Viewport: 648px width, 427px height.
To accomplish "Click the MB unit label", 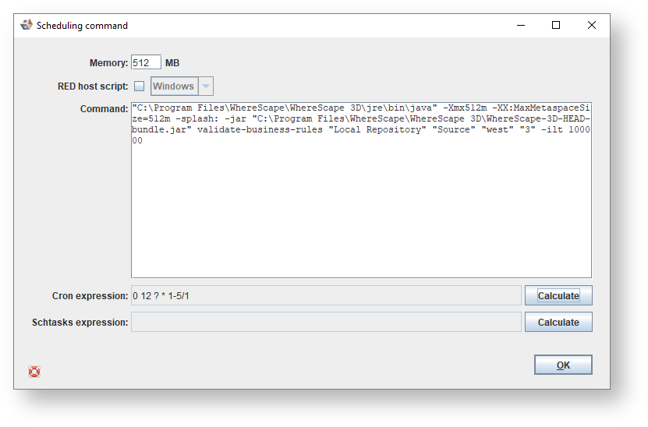I will click(172, 63).
